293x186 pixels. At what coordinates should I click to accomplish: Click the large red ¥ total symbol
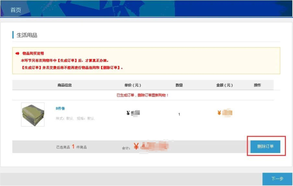pyautogui.click(x=136, y=147)
